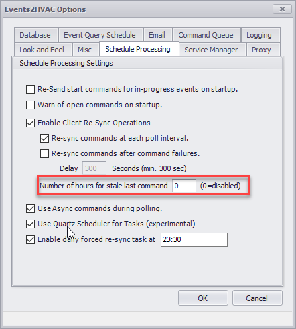Click the daily re-sync time field
The image size is (296, 329).
coord(194,239)
